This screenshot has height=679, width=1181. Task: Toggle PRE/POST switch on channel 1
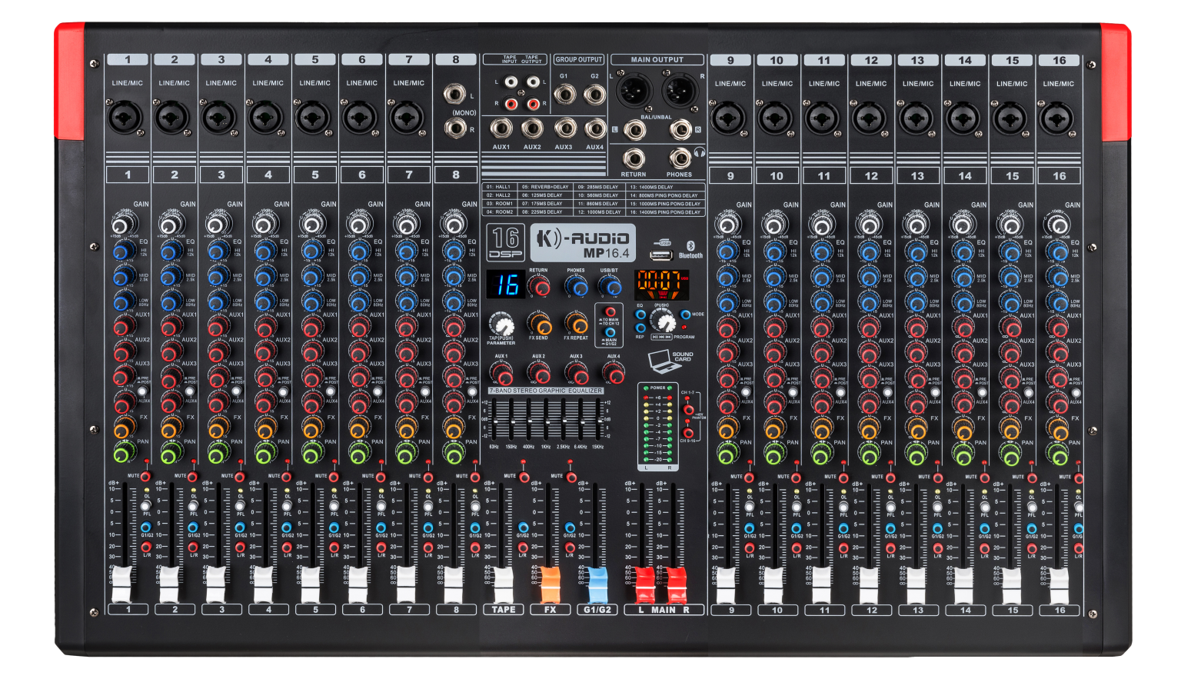142,391
